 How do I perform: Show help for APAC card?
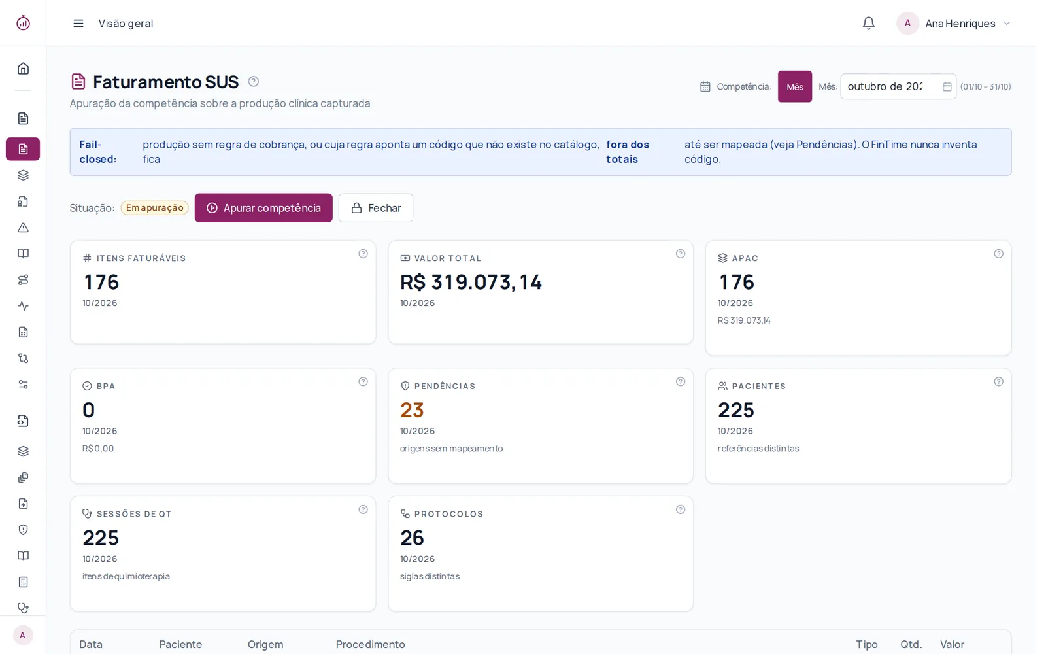[x=998, y=254]
